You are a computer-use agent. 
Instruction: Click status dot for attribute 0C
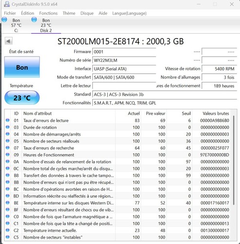click(7, 168)
